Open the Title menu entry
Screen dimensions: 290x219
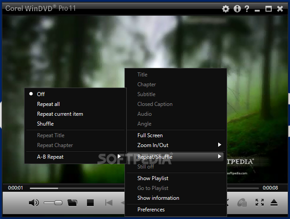click(x=176, y=75)
